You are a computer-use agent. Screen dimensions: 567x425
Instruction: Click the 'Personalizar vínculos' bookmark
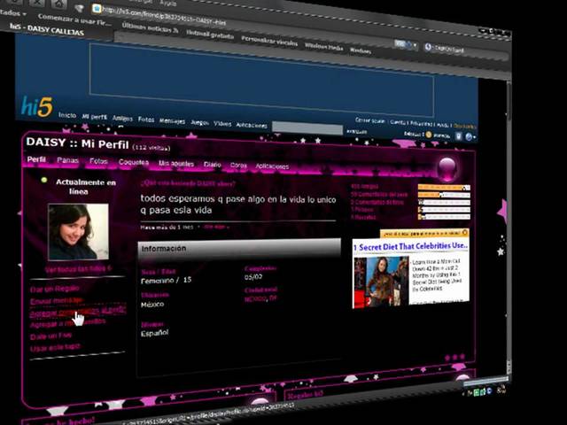tap(269, 41)
